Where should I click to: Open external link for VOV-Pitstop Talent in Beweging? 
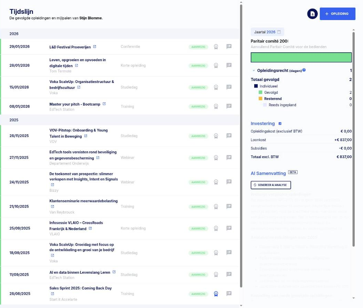coord(86,136)
